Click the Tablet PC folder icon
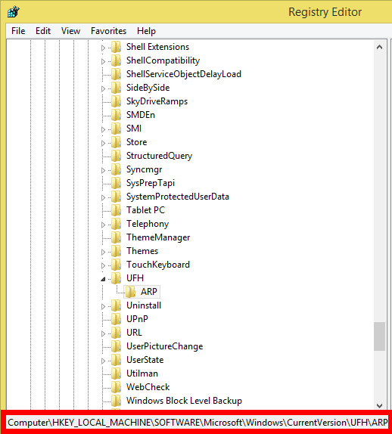The image size is (392, 434). [117, 210]
